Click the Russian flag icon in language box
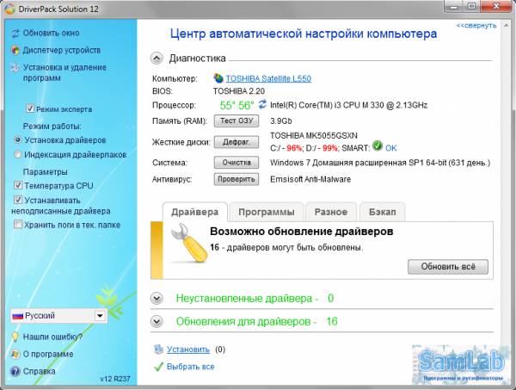This screenshot has width=516, height=390. [x=17, y=316]
